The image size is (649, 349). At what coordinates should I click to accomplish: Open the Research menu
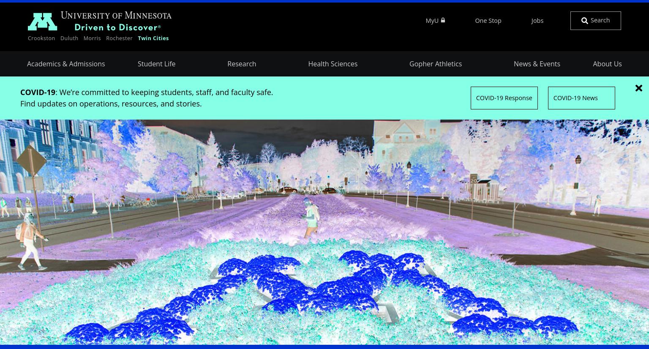coord(242,64)
